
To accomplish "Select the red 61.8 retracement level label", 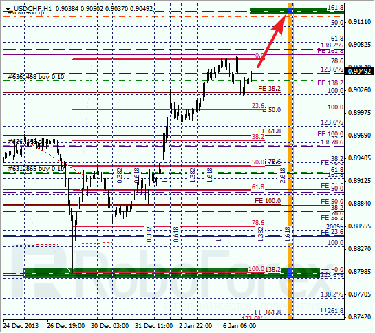I will tap(258, 187).
